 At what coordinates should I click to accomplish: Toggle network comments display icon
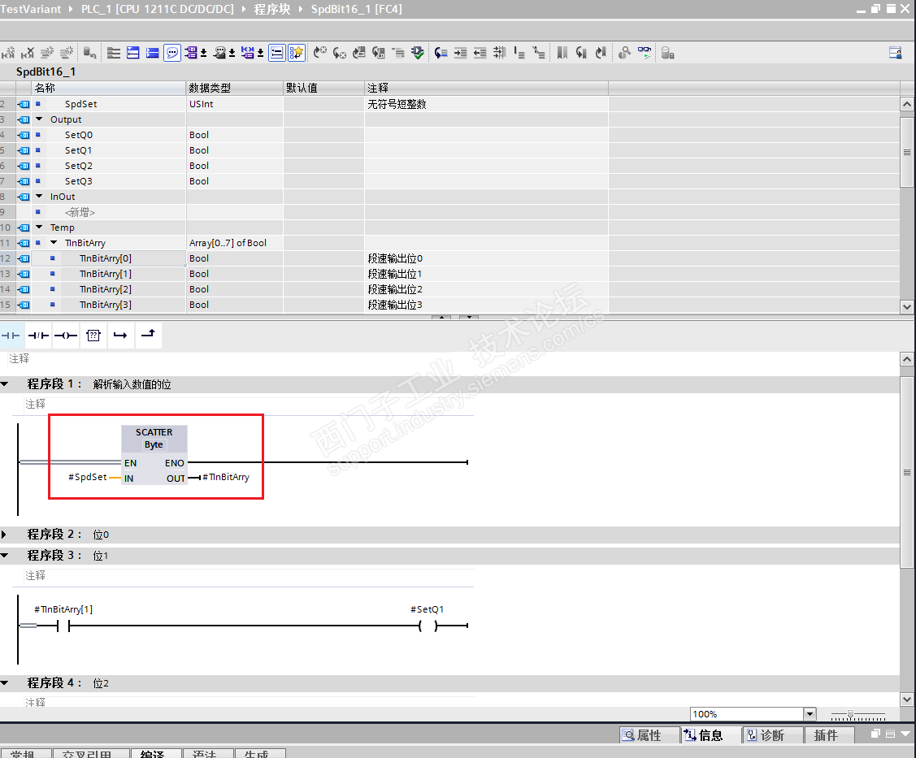[277, 53]
